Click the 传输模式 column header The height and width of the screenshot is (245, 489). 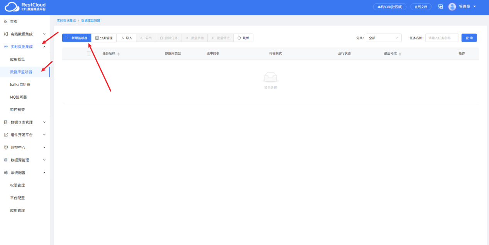coord(275,54)
